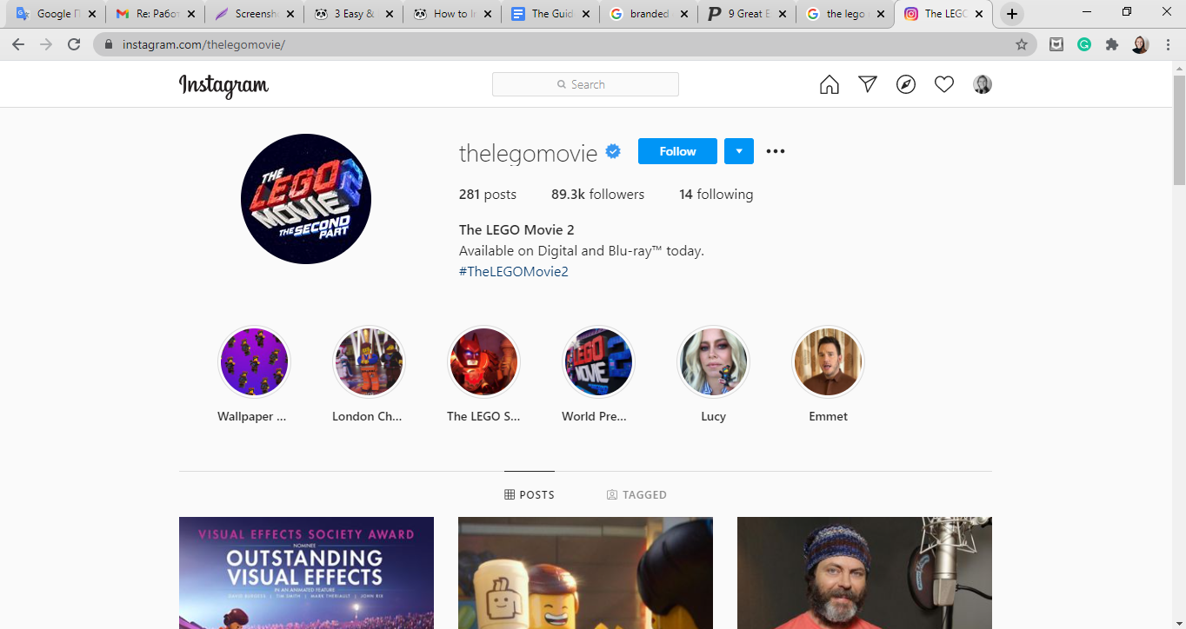Bookmark this page with the star icon

[x=1022, y=44]
